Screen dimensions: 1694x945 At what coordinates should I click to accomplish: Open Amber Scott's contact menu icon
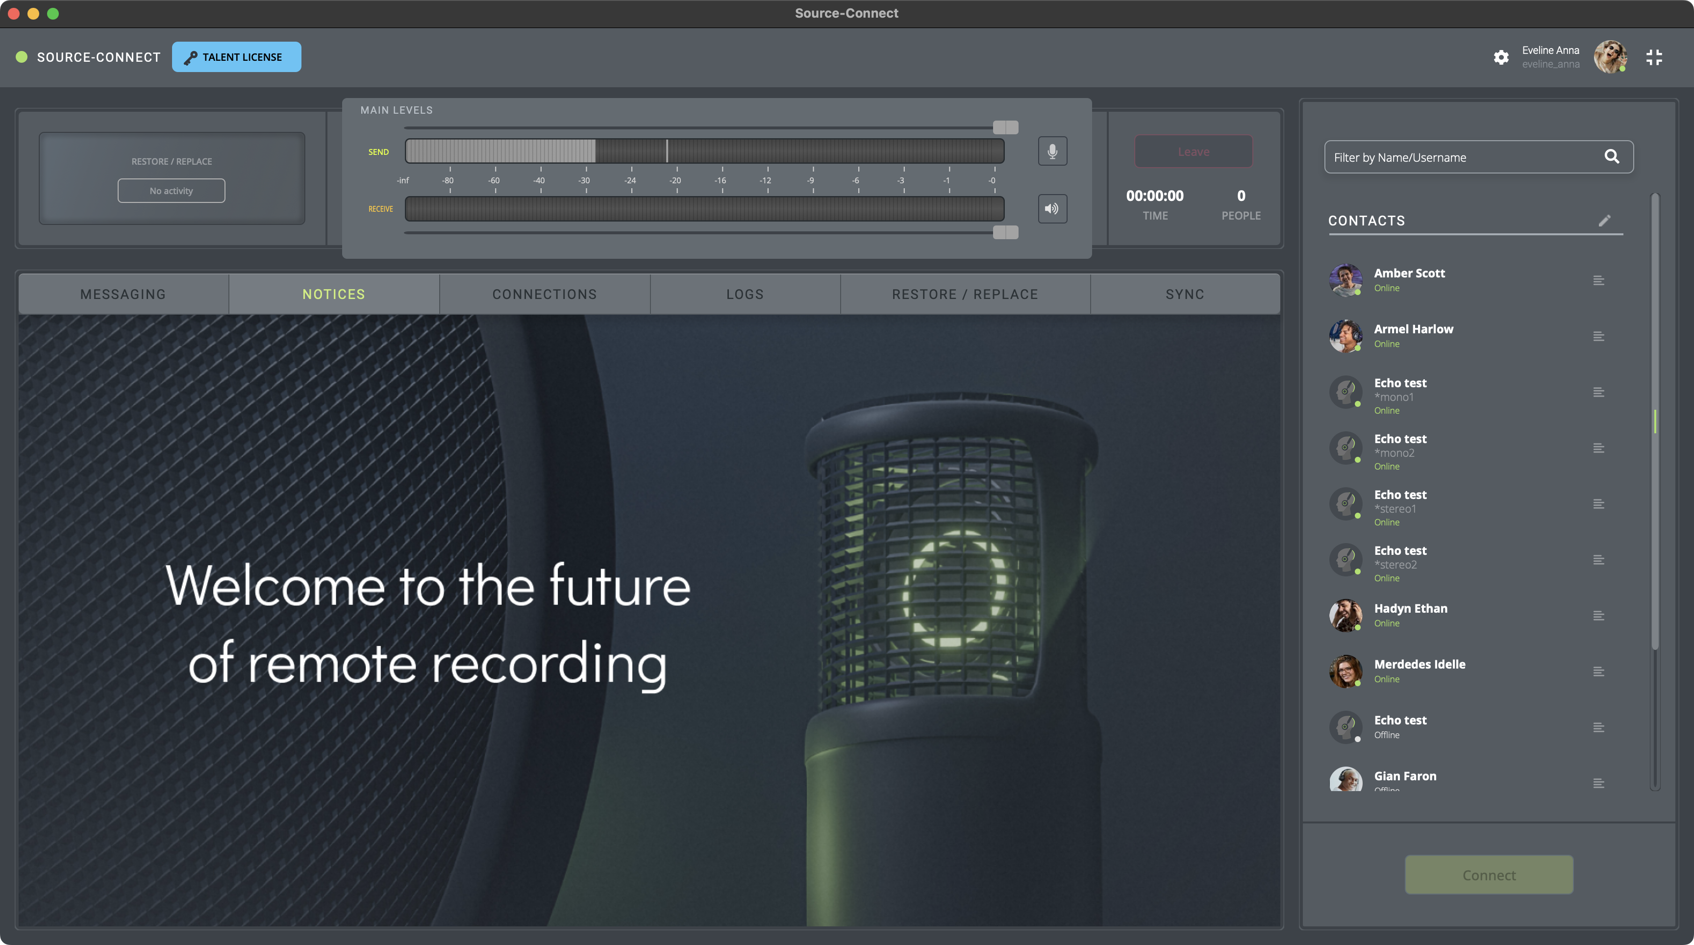point(1598,280)
